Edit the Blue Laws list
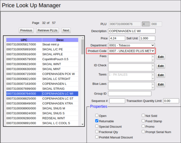 click(161, 84)
